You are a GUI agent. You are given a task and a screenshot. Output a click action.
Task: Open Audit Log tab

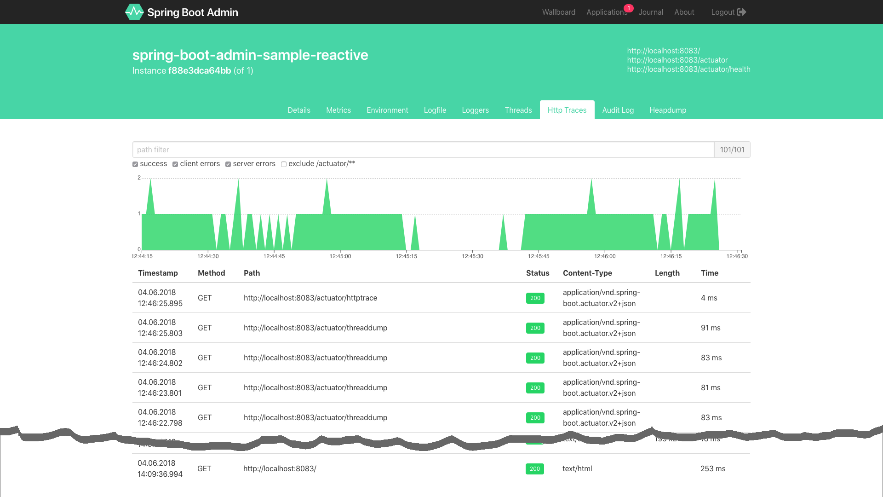(x=618, y=110)
